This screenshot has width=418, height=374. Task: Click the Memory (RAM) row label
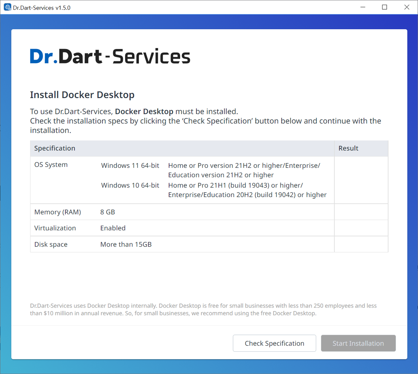click(x=58, y=212)
